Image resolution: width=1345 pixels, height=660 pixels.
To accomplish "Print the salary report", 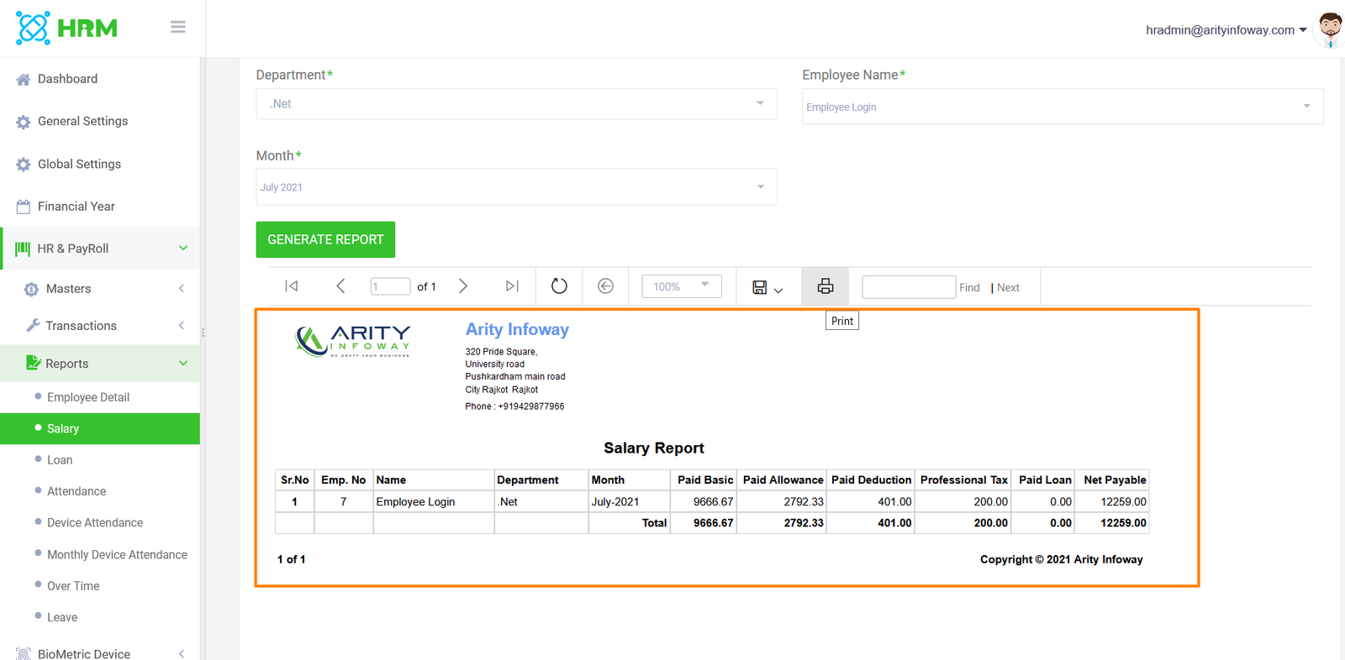I will [x=825, y=286].
